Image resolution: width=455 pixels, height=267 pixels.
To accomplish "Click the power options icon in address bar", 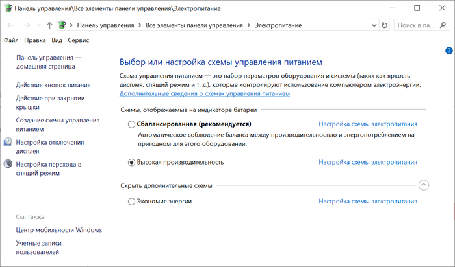I will point(62,25).
